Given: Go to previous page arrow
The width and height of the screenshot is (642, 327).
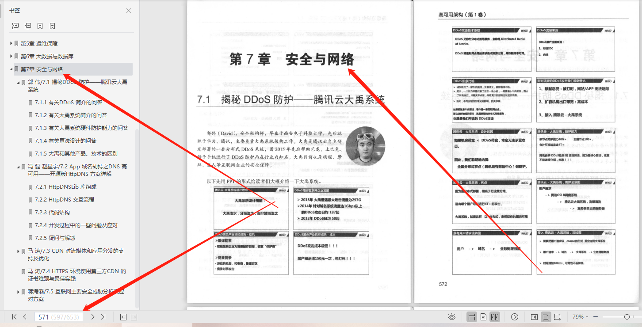Looking at the screenshot, I should [x=25, y=317].
